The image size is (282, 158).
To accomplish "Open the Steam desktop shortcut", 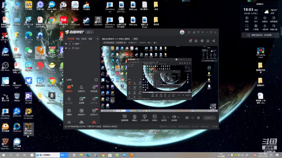I will [x=86, y=21].
